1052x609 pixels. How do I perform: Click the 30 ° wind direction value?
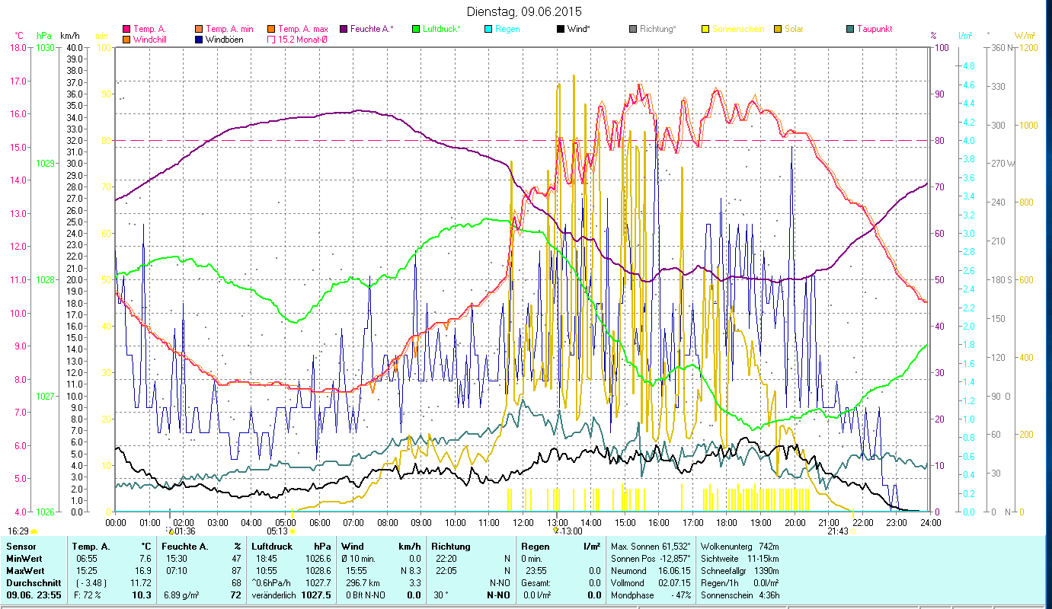441,595
